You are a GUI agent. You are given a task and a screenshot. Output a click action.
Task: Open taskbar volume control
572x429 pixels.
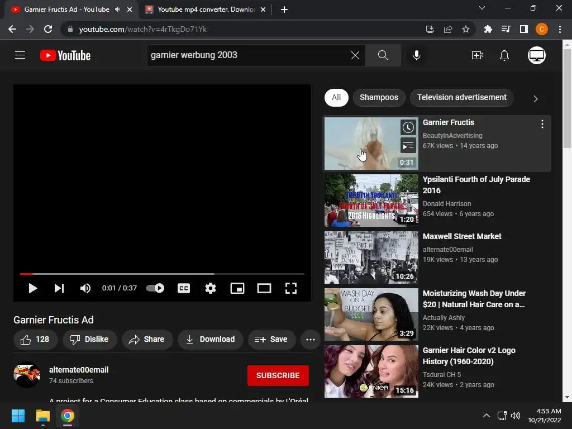click(x=516, y=416)
